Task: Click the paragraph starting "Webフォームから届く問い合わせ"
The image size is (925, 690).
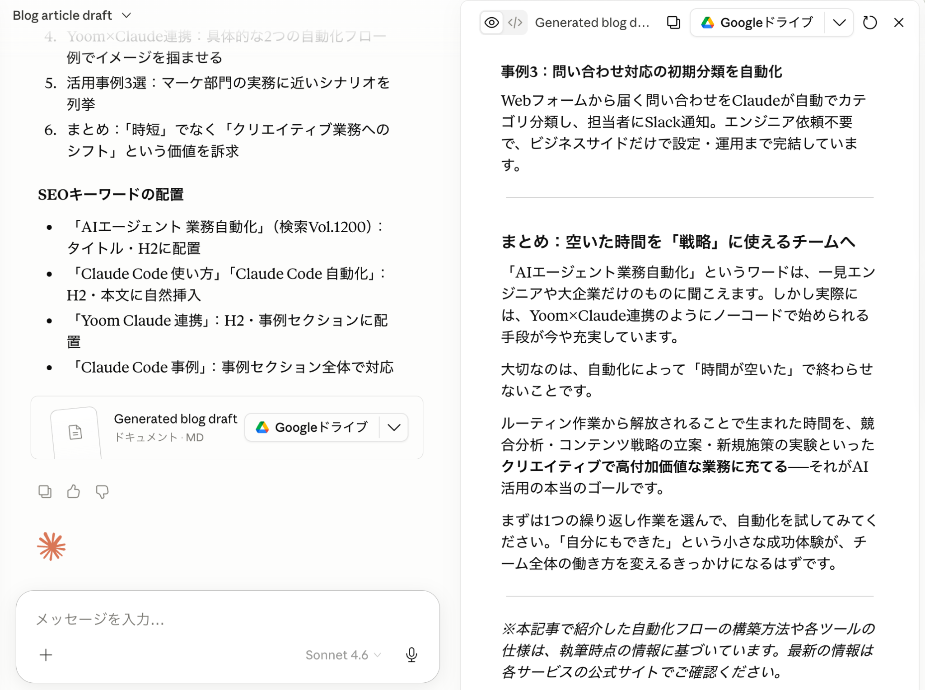Action: (684, 133)
